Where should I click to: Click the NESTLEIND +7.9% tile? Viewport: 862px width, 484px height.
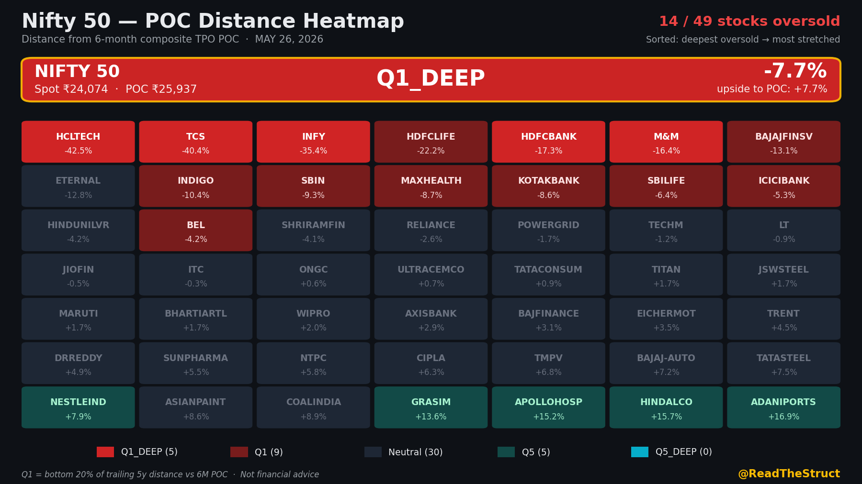78,407
